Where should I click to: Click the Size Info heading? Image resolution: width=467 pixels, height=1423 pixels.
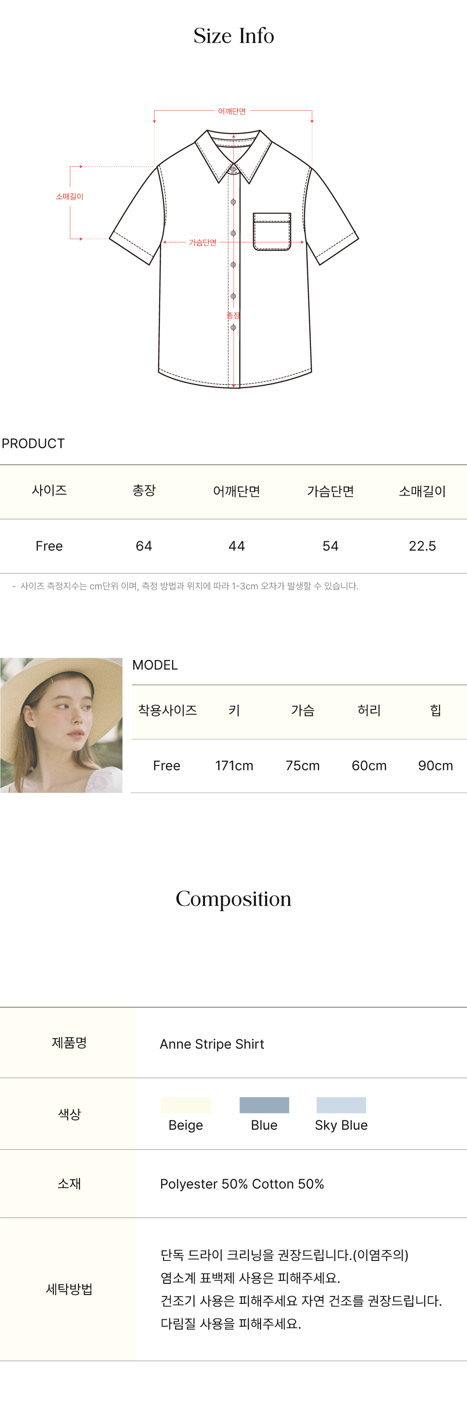pos(234,36)
